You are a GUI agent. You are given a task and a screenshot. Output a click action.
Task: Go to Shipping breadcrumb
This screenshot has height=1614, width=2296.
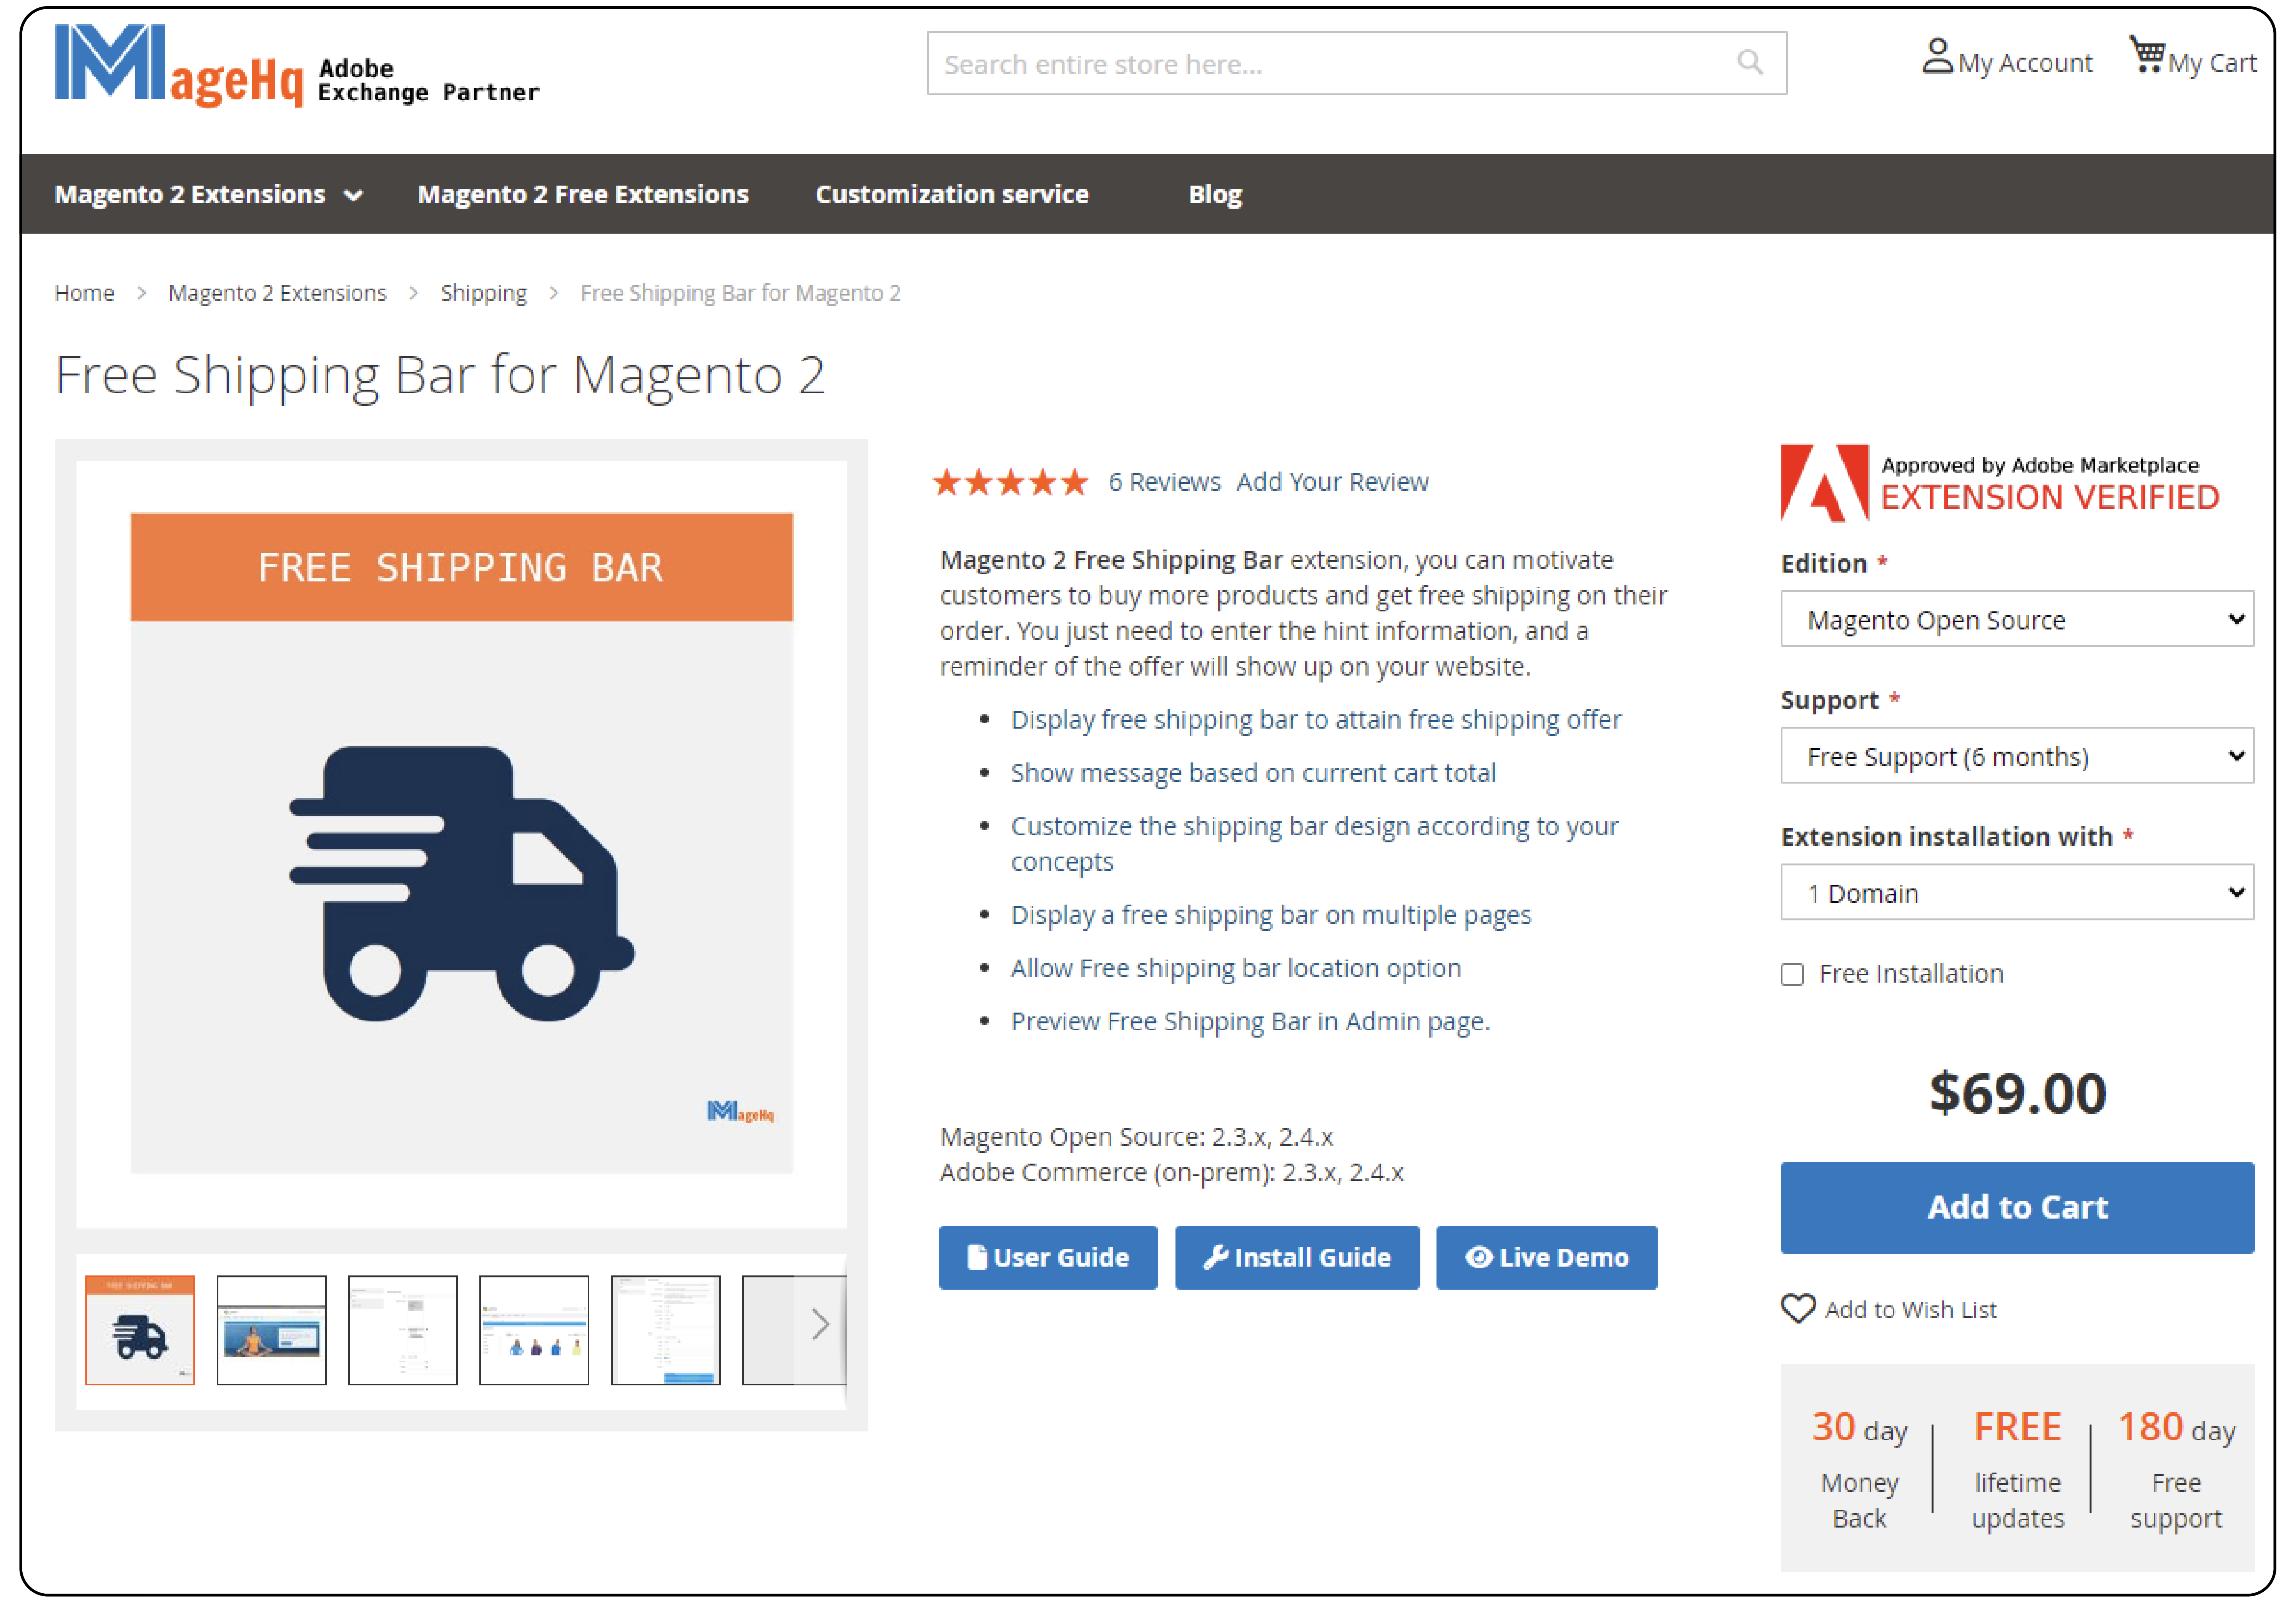(x=483, y=293)
